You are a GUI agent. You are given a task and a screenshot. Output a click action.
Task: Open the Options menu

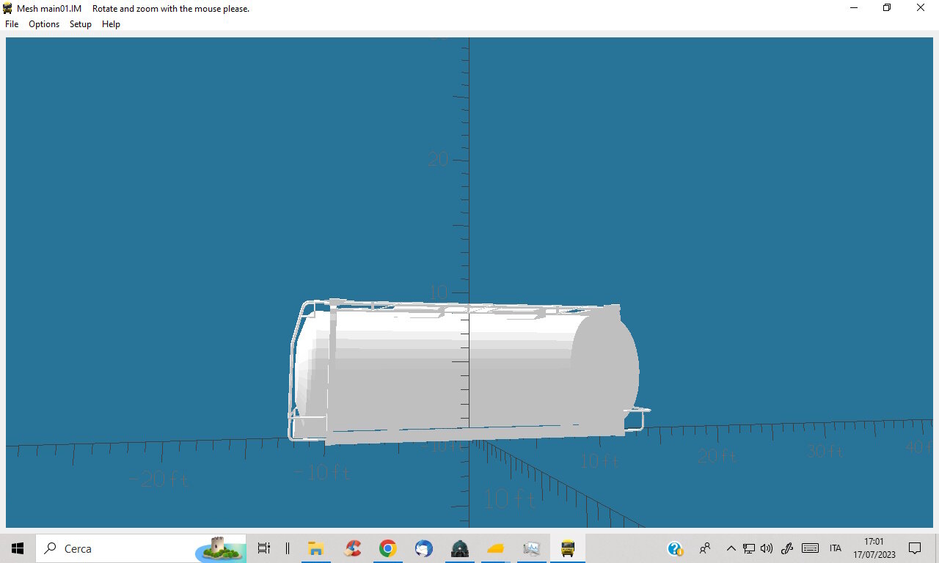tap(44, 24)
